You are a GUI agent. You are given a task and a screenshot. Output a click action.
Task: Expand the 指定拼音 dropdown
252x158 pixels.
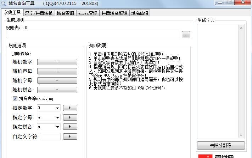[x=57, y=127]
